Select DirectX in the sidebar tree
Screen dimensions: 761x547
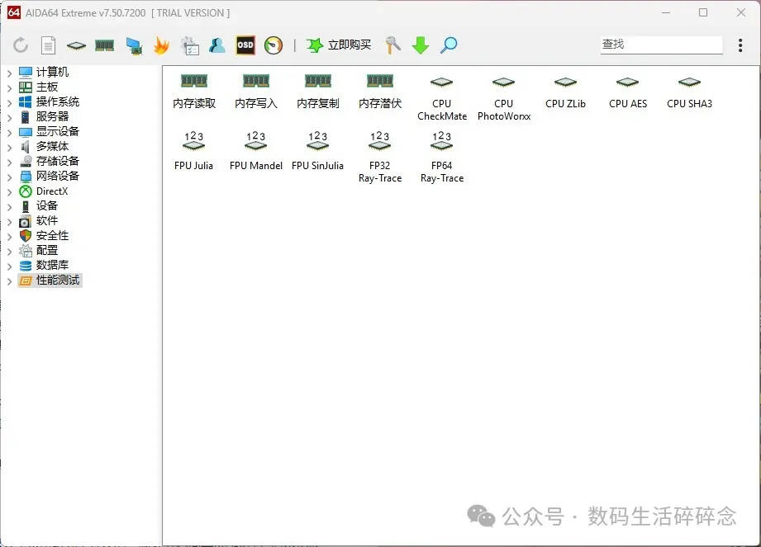(x=44, y=191)
